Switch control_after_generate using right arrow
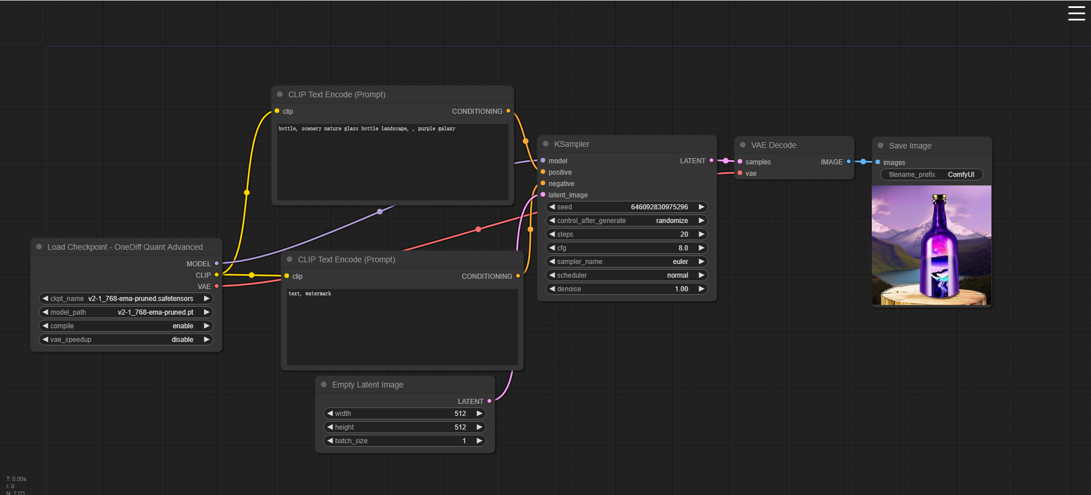This screenshot has width=1091, height=495. tap(701, 221)
